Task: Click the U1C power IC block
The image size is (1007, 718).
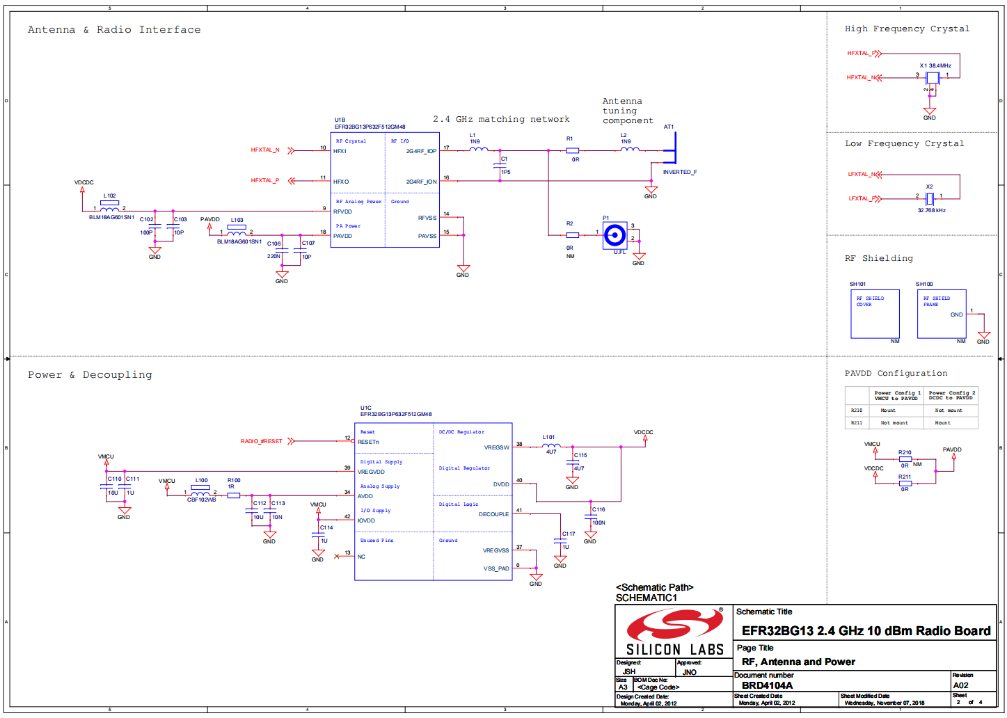Action: (433, 501)
